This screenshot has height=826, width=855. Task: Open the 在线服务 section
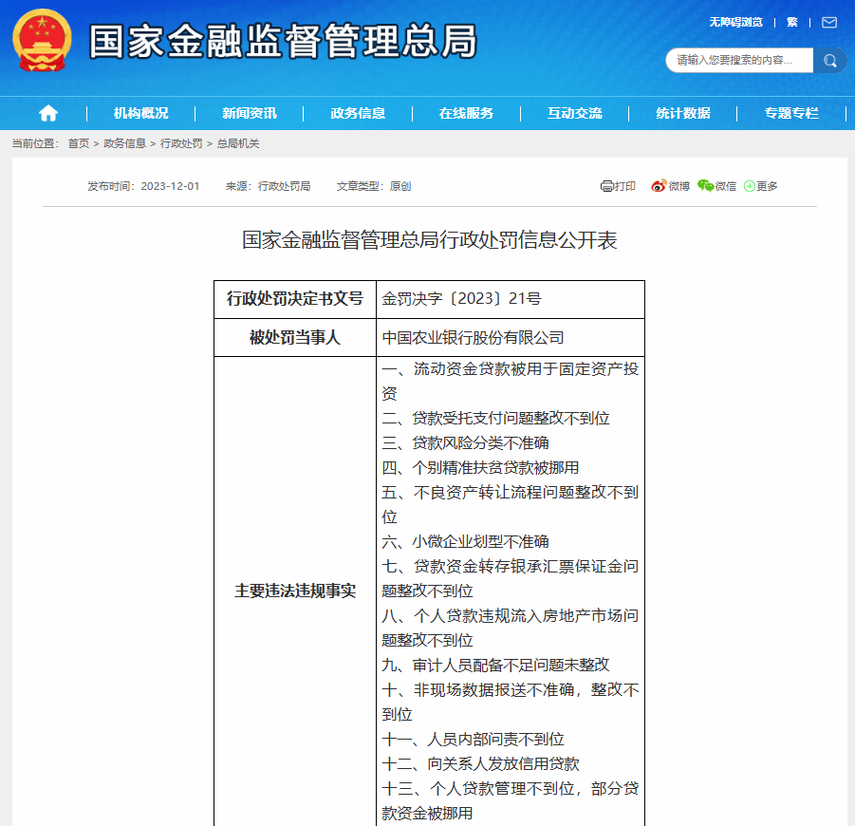tap(466, 112)
